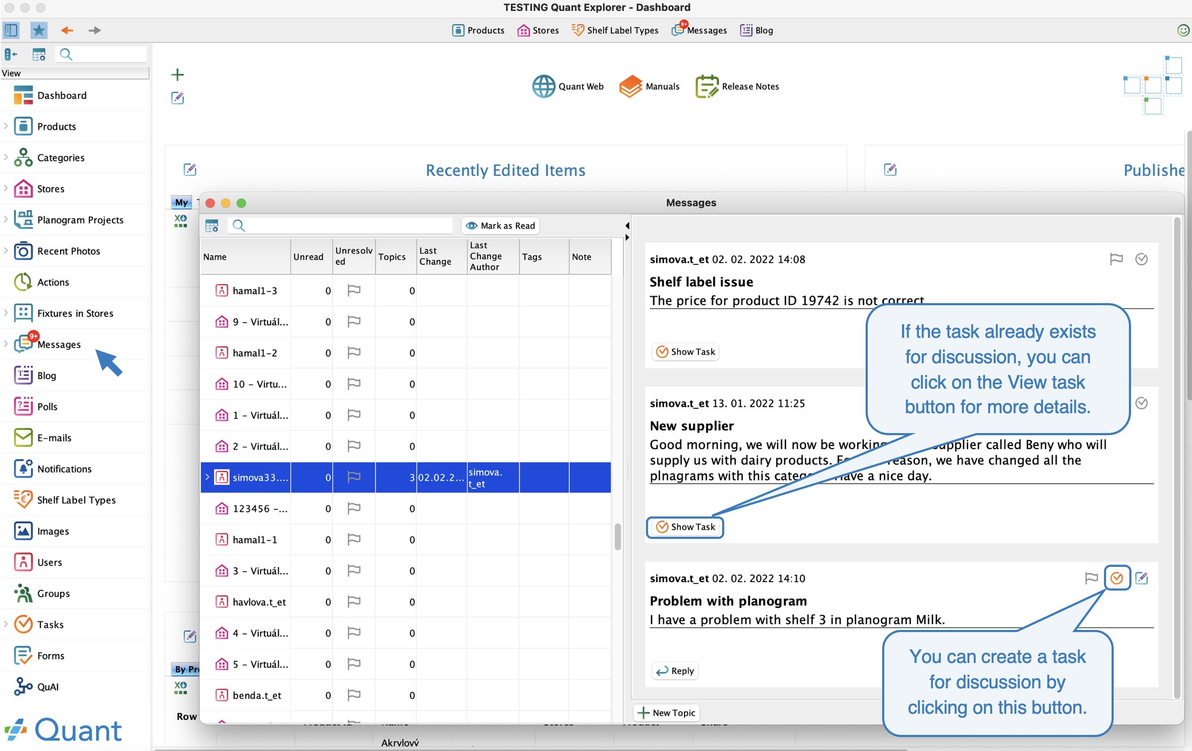
Task: Click the Messages window search field
Action: [340, 226]
